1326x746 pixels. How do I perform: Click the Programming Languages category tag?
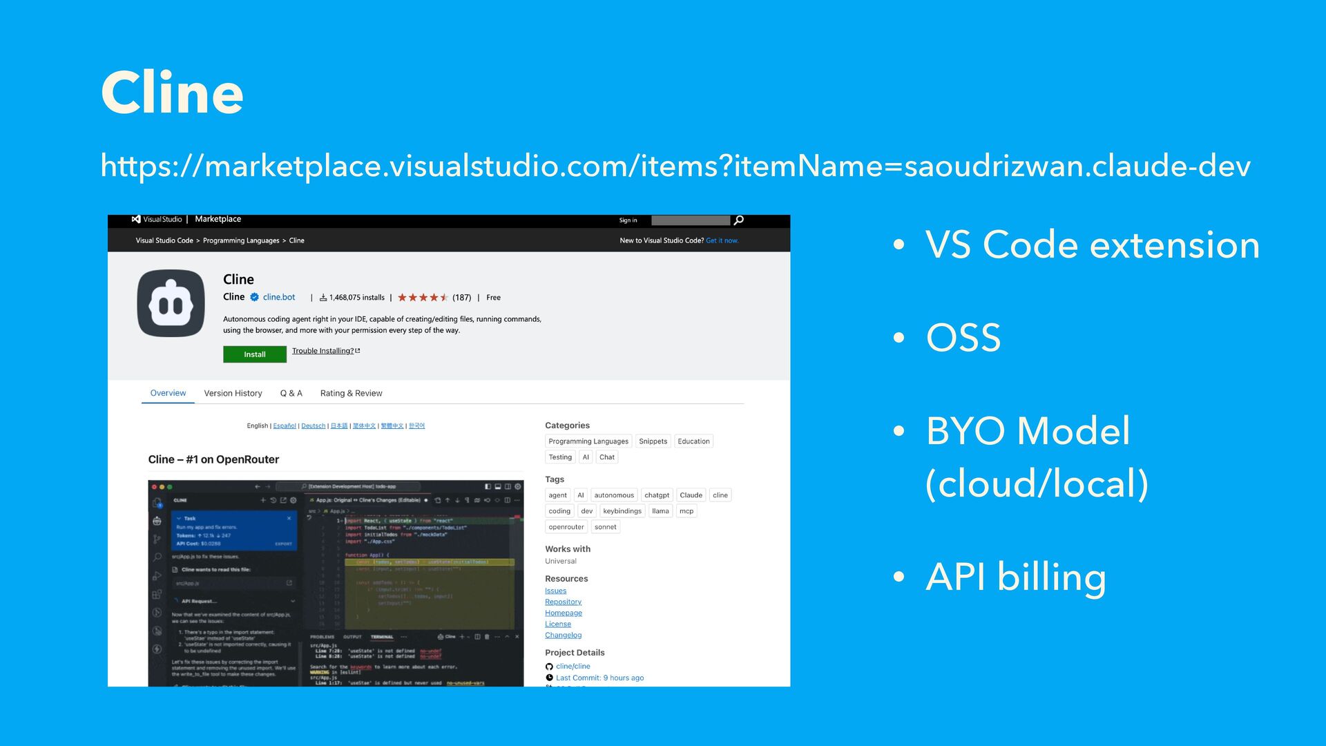(x=588, y=441)
